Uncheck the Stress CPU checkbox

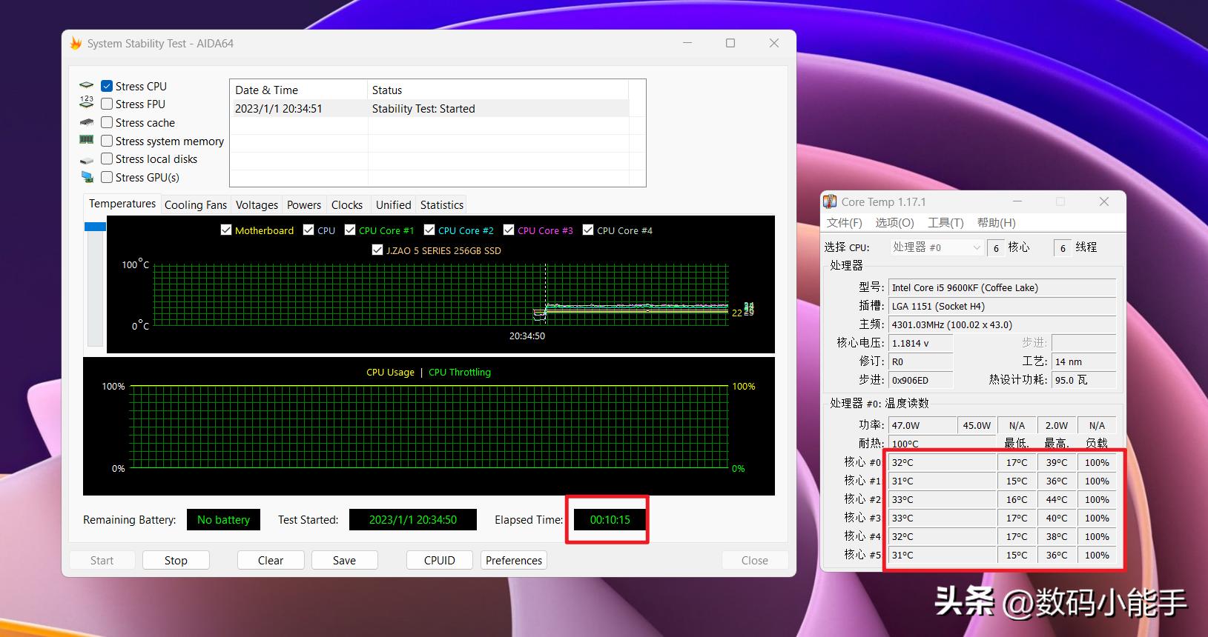coord(107,86)
